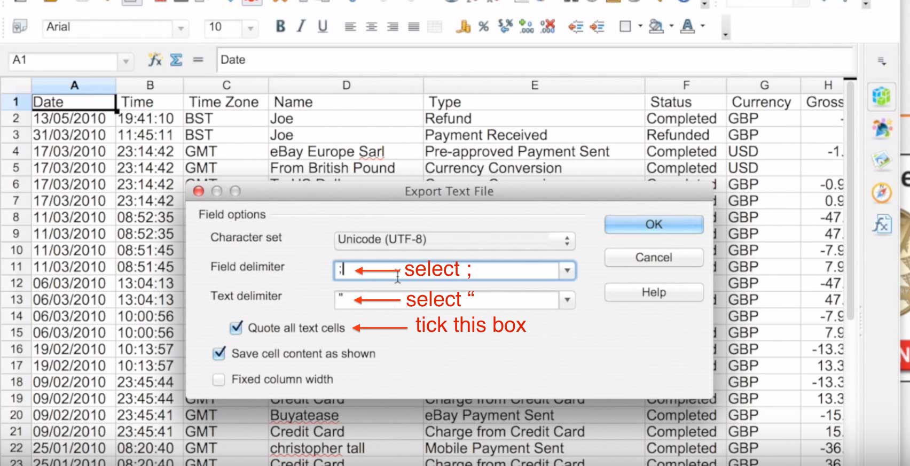Click the Borders icon
This screenshot has height=466, width=910.
(x=625, y=26)
